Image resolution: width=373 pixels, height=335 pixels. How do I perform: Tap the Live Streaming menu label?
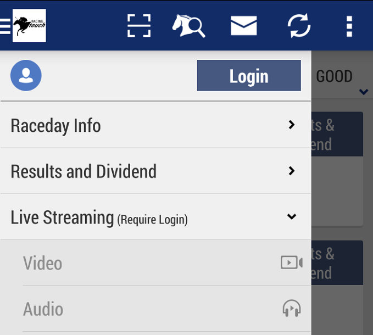(62, 217)
